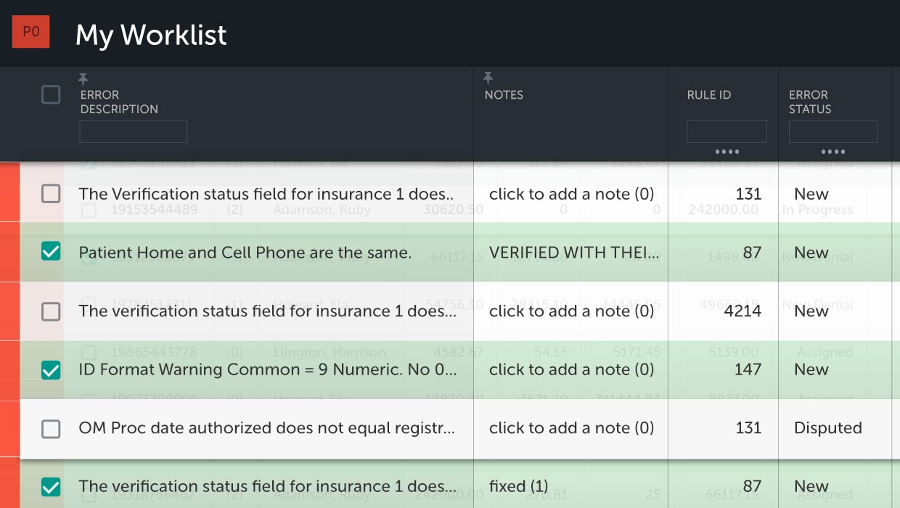Open the Rule ID column four-dot options
Screen dimensions: 900x508
[727, 152]
